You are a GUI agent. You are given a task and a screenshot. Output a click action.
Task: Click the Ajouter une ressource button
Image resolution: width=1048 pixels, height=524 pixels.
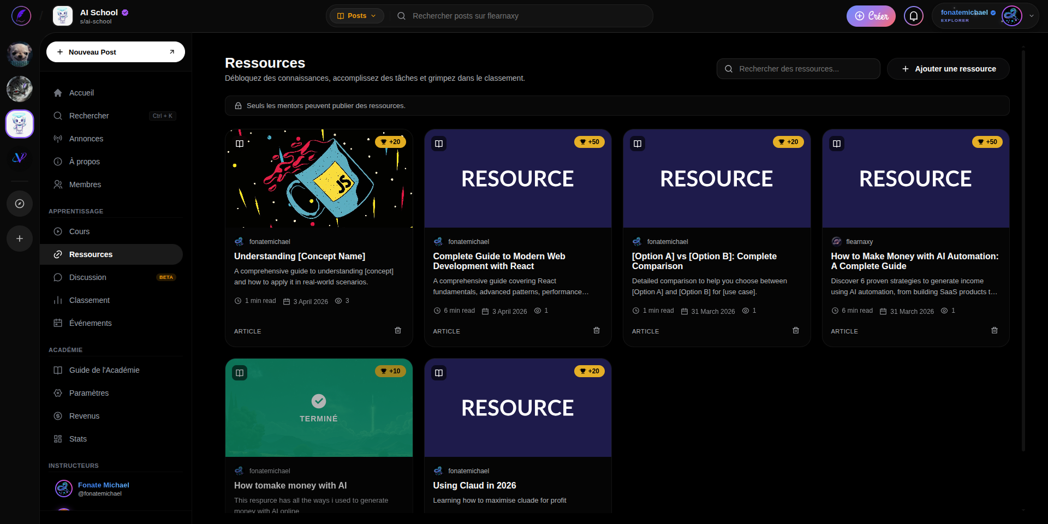pos(948,69)
